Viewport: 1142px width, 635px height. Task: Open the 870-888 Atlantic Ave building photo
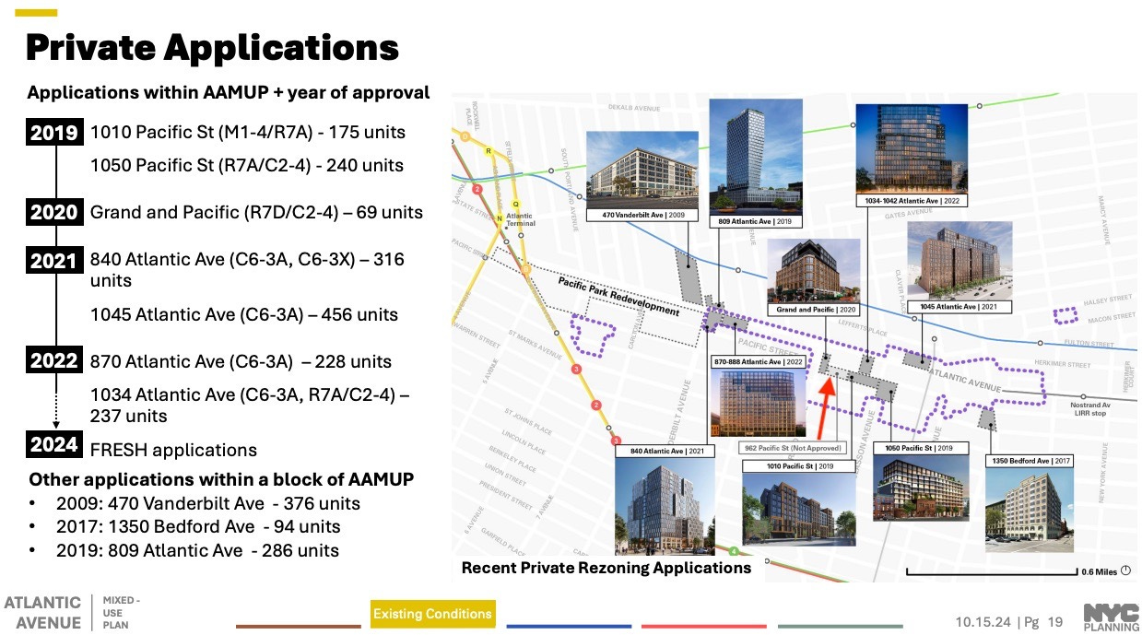click(x=756, y=403)
